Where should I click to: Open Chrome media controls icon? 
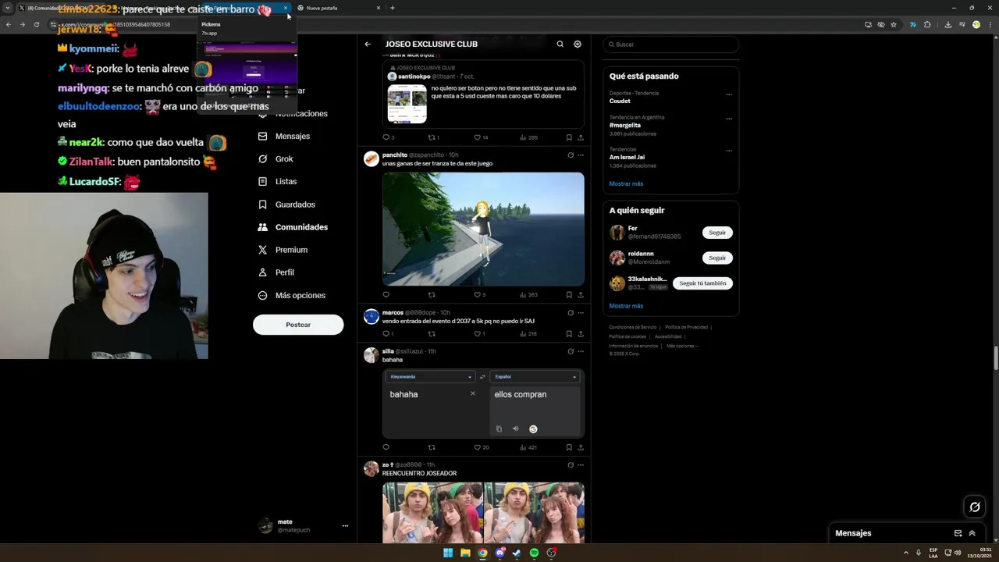pos(962,24)
